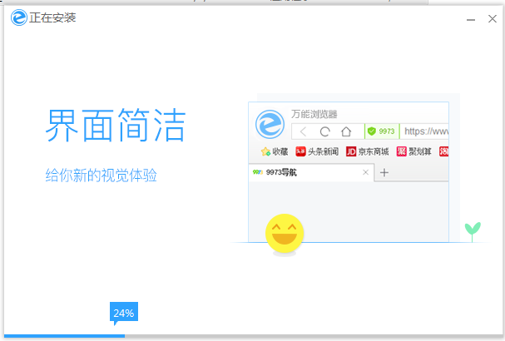The height and width of the screenshot is (341, 505).
Task: Minimize the installer window
Action: 471,20
